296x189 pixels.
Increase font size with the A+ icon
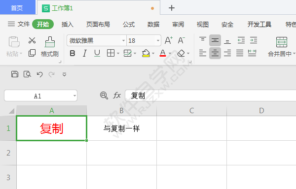[169, 40]
